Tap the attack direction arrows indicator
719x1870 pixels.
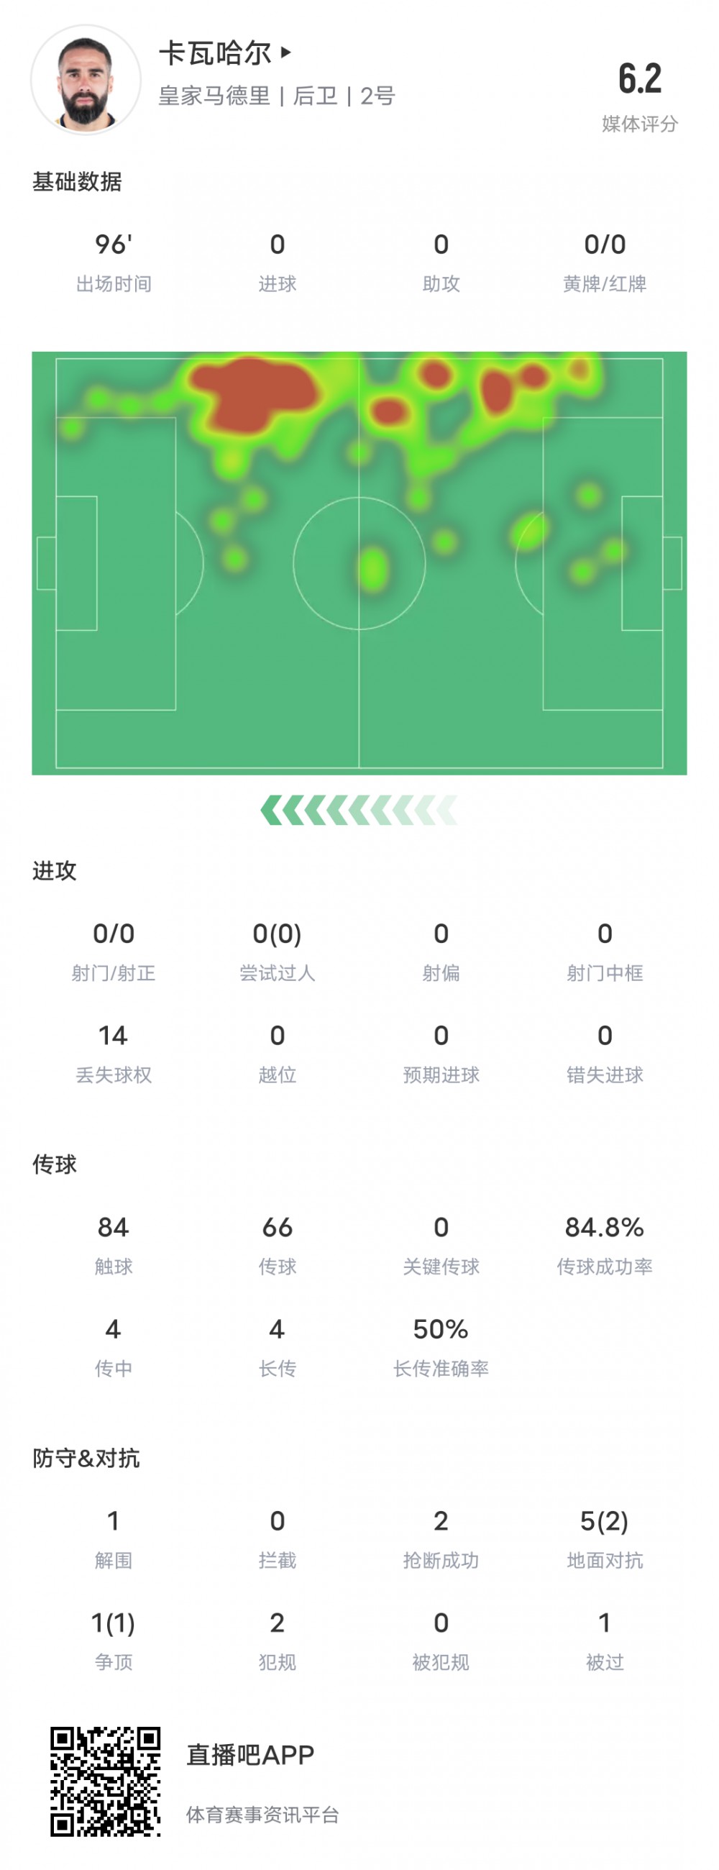359,810
